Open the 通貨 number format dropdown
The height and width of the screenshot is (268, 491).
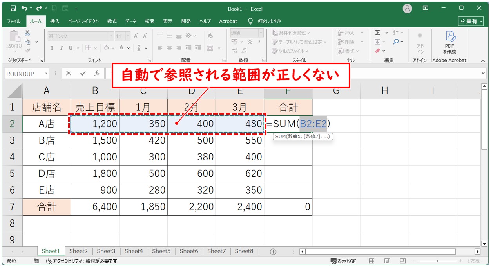coord(261,33)
